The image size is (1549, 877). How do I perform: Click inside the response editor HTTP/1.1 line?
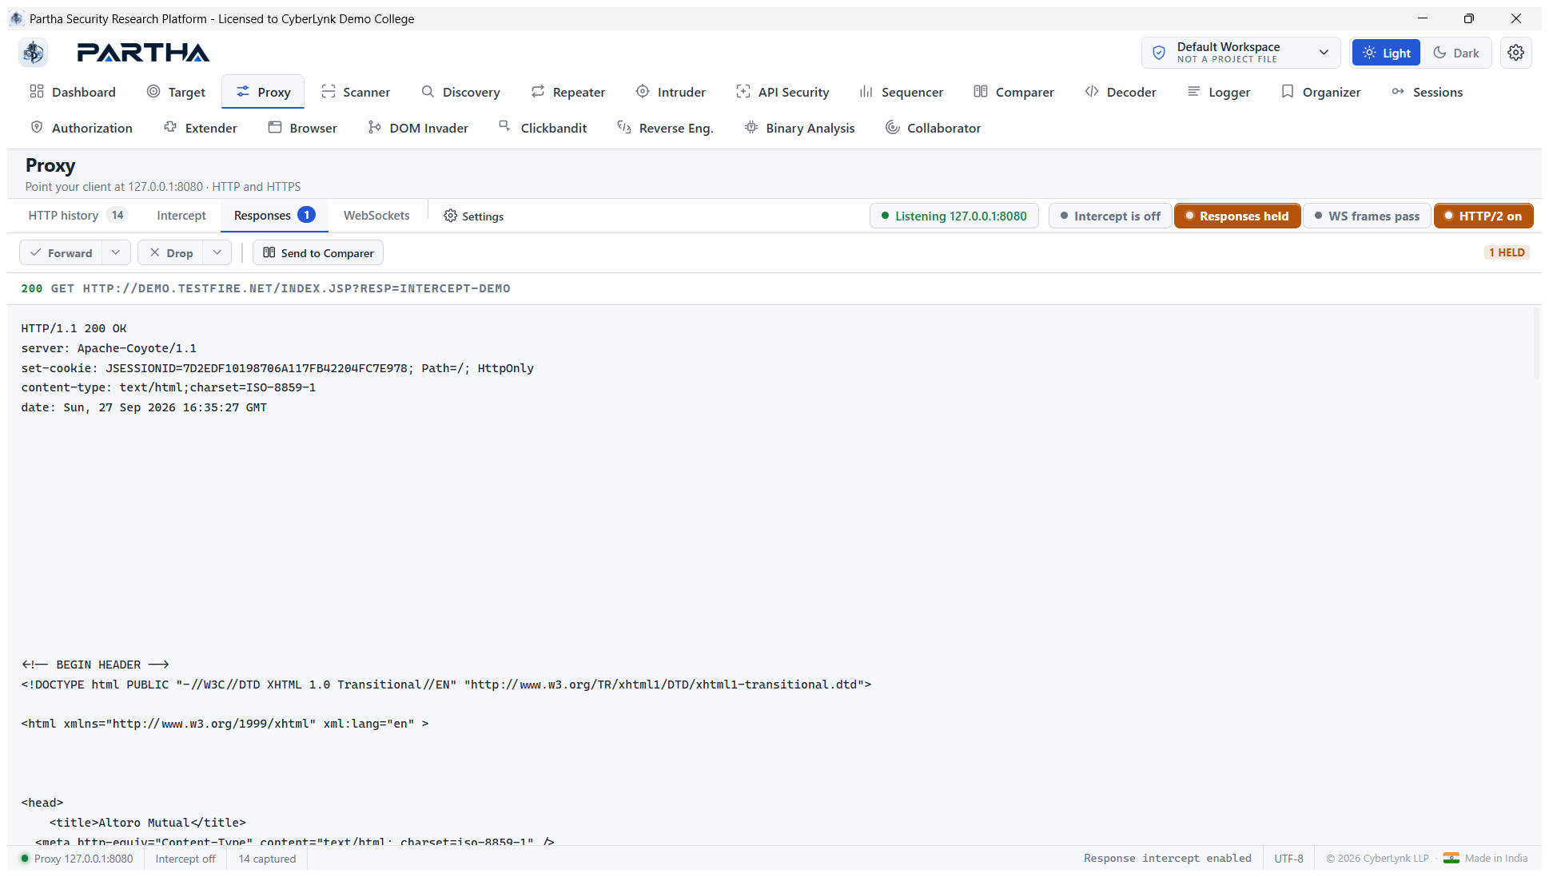point(74,328)
